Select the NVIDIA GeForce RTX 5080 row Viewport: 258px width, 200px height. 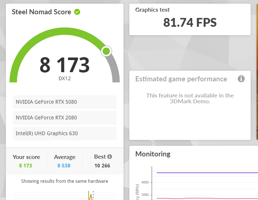click(x=65, y=102)
